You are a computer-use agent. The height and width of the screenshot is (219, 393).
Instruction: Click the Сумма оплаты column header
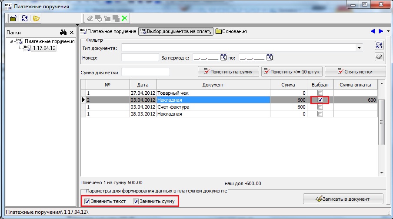356,85
